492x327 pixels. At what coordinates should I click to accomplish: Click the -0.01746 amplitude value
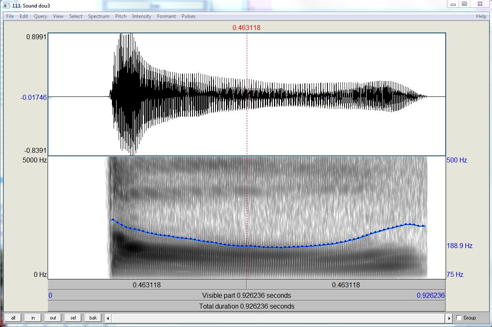[x=33, y=98]
